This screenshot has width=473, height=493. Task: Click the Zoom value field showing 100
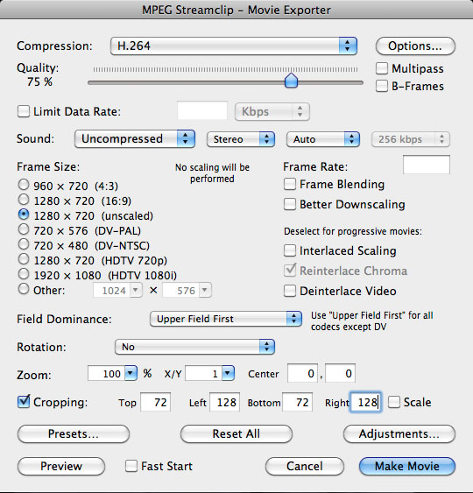point(106,373)
